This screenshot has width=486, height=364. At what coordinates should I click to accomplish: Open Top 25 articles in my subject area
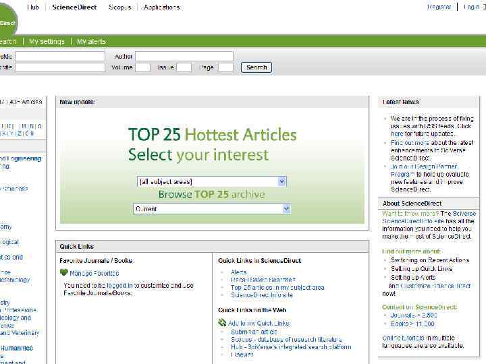[277, 288]
